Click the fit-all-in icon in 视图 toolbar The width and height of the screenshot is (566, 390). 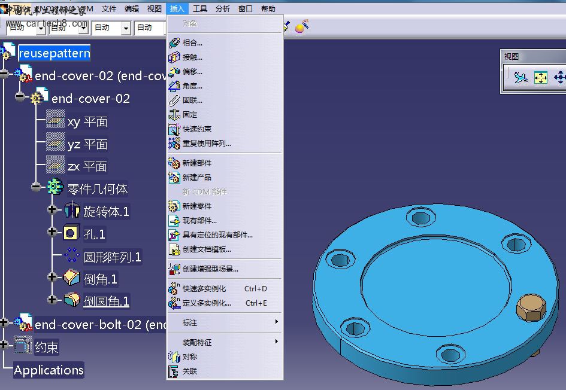tap(541, 78)
